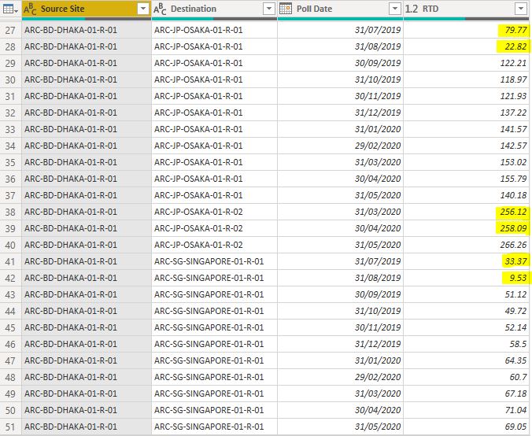Click the RTD value 71.04

[x=515, y=410]
